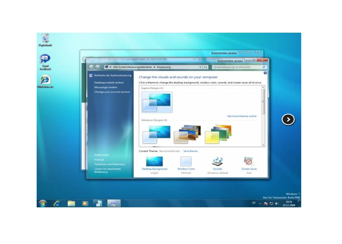Expand the address bar history dropdown
342x244 pixels.
200,67
